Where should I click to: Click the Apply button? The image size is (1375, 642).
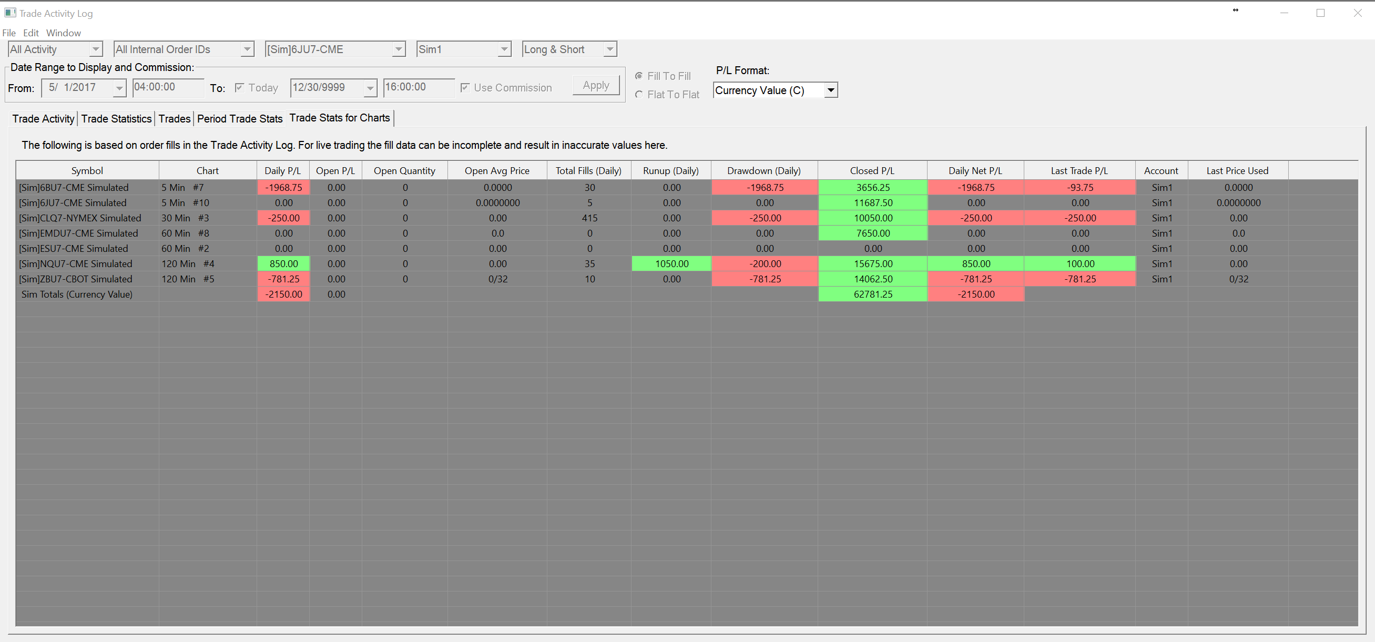pos(596,85)
